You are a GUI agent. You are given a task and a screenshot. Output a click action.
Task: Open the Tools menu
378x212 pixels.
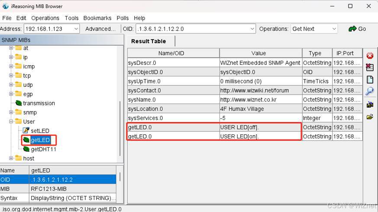click(x=71, y=18)
